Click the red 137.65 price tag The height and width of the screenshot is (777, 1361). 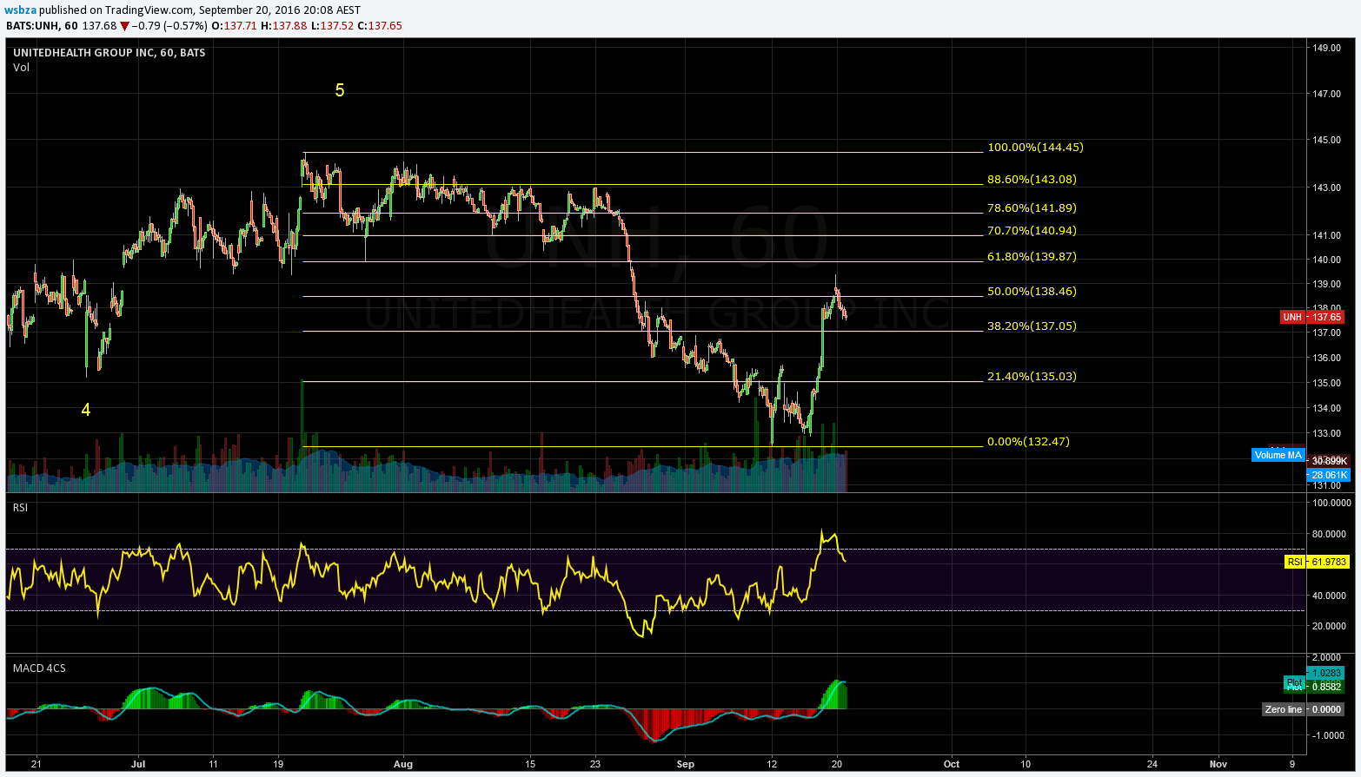click(x=1327, y=317)
